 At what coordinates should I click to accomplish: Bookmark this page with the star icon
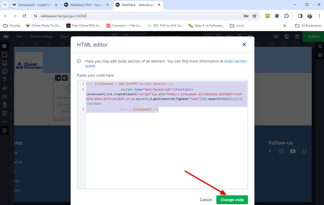(x=254, y=16)
